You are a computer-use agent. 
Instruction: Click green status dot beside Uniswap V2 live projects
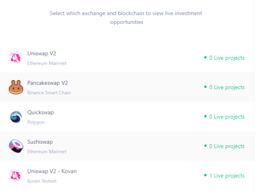click(x=205, y=57)
